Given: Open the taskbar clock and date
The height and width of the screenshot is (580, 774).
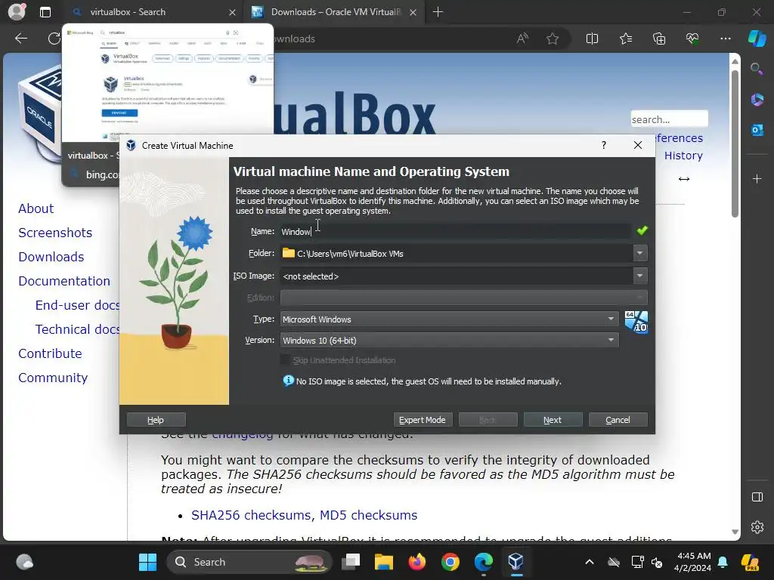Looking at the screenshot, I should pos(694,562).
